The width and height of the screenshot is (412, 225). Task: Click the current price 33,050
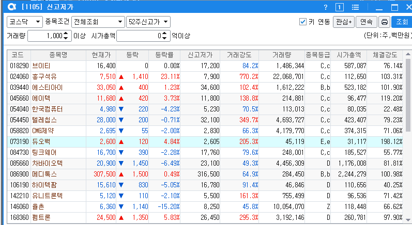pyautogui.click(x=106, y=87)
